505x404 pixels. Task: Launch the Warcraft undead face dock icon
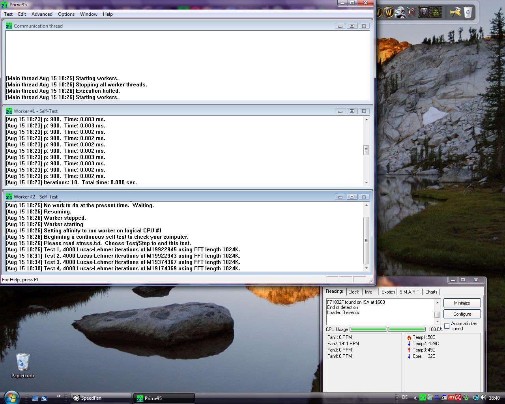424,12
